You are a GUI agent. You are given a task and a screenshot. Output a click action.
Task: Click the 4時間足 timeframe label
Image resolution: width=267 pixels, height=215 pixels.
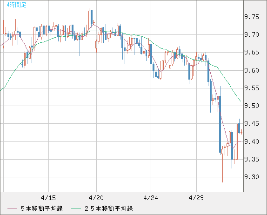(17, 5)
